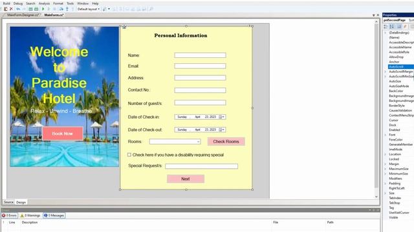Expand the MaximumSize property
The height and width of the screenshot is (232, 414).
(x=386, y=169)
